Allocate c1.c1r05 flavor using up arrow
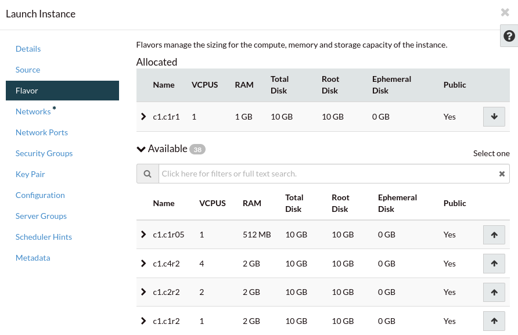The height and width of the screenshot is (335, 518). pos(494,235)
